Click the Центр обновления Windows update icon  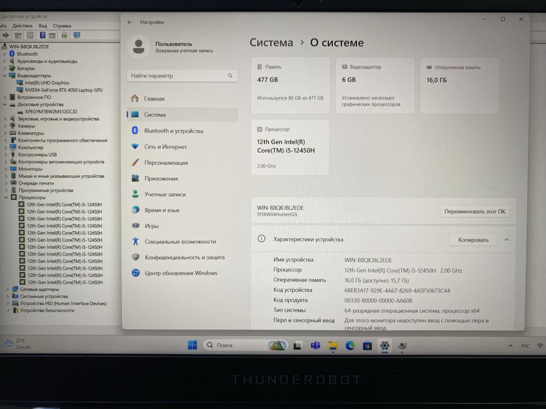click(135, 273)
